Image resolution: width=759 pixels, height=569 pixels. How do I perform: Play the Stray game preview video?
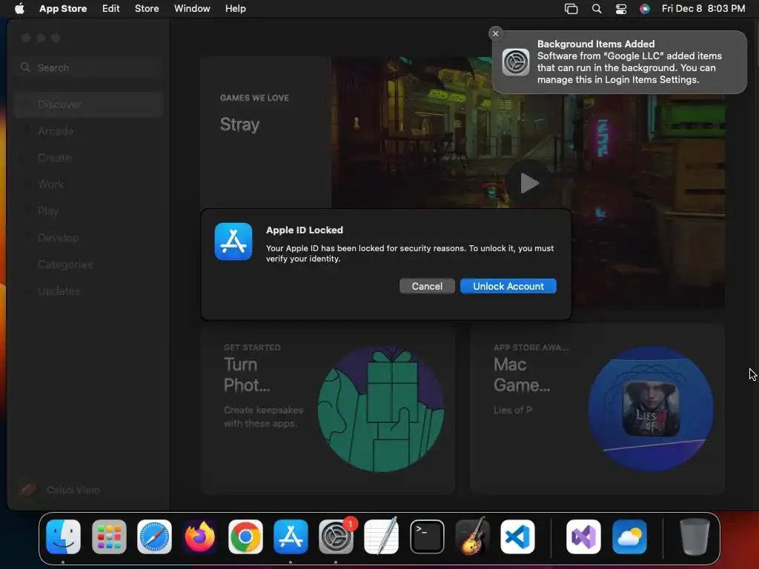(528, 183)
